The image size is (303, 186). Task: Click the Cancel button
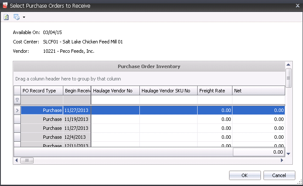tap(279, 175)
